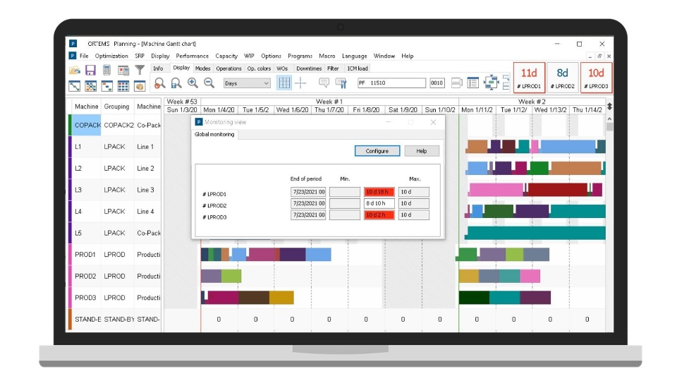Open the diagonal Gantt chart view icon
This screenshot has height=381, width=677.
(x=74, y=86)
